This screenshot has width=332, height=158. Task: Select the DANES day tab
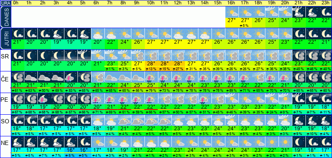click(x=6, y=17)
